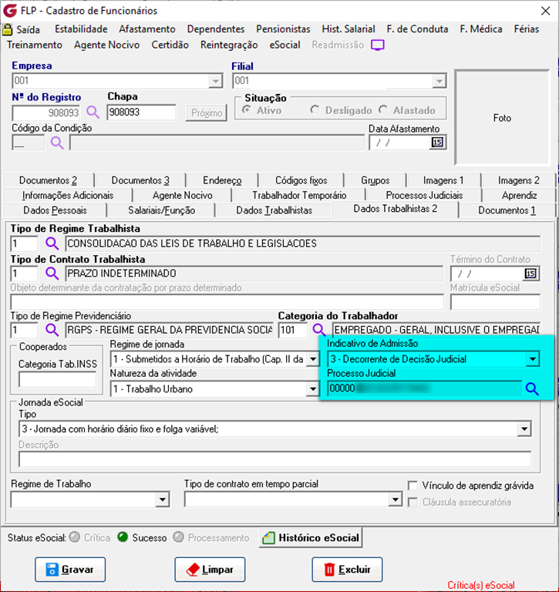Click the purple monitor icon beside Readmissão
Screen dimensions: 559x592
(377, 45)
